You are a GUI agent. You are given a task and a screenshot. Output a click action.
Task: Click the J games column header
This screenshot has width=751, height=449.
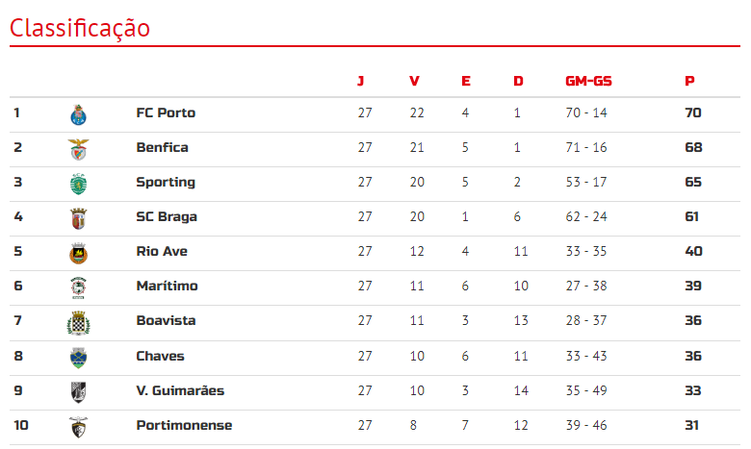[361, 81]
